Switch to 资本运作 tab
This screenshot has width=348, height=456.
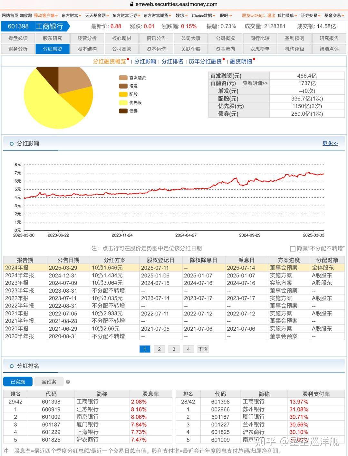click(x=156, y=49)
